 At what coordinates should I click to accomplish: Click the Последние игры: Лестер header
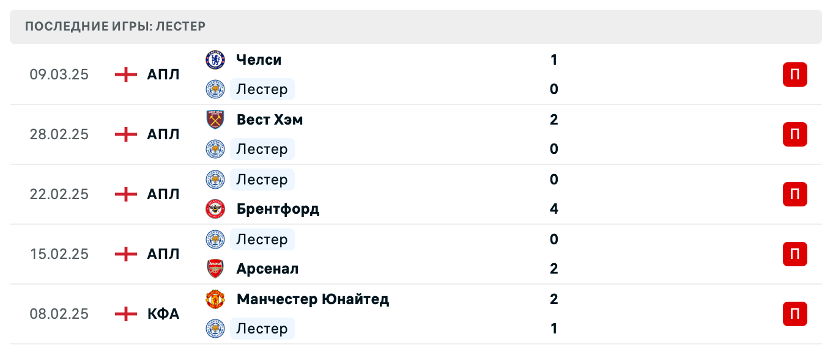point(115,26)
